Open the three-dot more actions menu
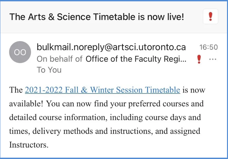The width and height of the screenshot is (228, 159). point(213,59)
